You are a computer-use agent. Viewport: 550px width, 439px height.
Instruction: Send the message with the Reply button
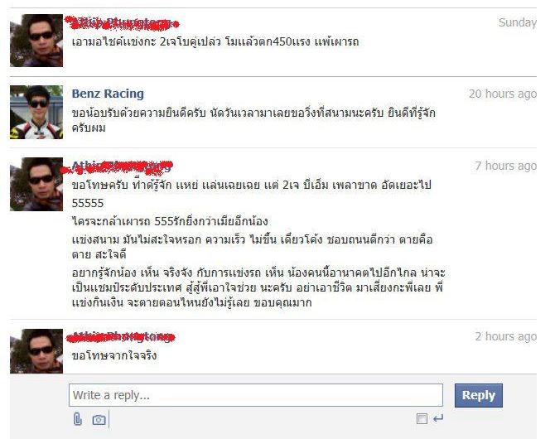click(479, 395)
